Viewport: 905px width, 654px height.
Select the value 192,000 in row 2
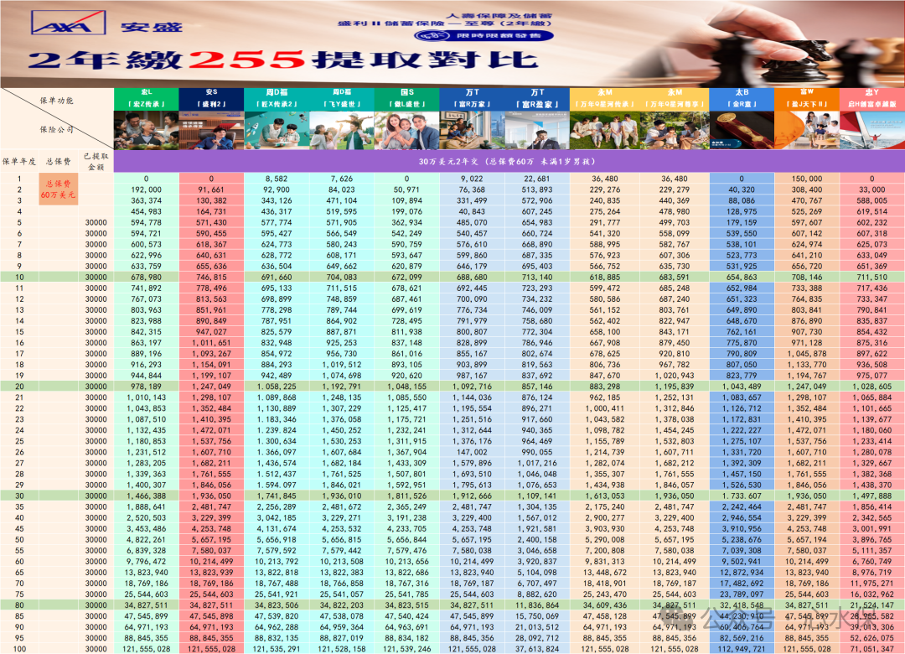click(146, 189)
